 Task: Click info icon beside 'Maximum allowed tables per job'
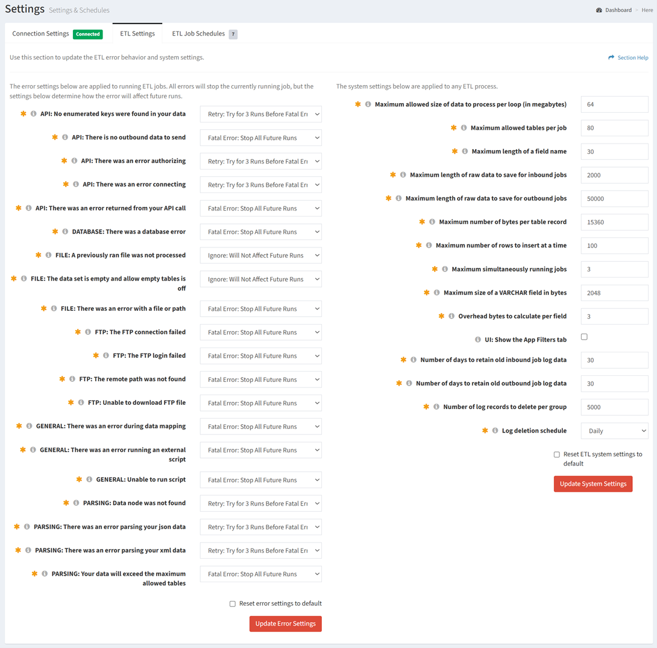pos(464,128)
